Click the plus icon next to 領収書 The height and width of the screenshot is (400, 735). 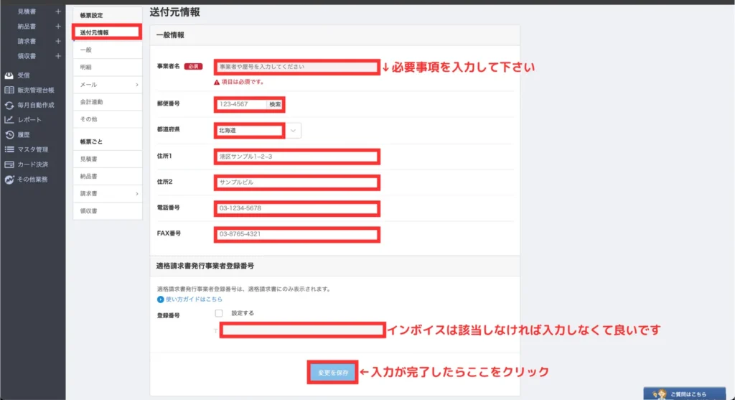(x=58, y=55)
